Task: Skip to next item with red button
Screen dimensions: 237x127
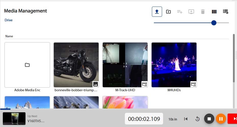Action: pyautogui.click(x=233, y=119)
